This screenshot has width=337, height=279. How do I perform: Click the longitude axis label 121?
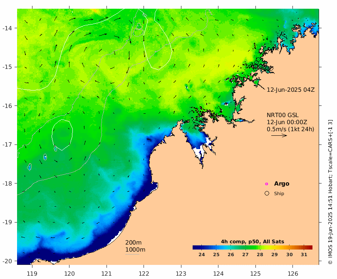(x=107, y=274)
